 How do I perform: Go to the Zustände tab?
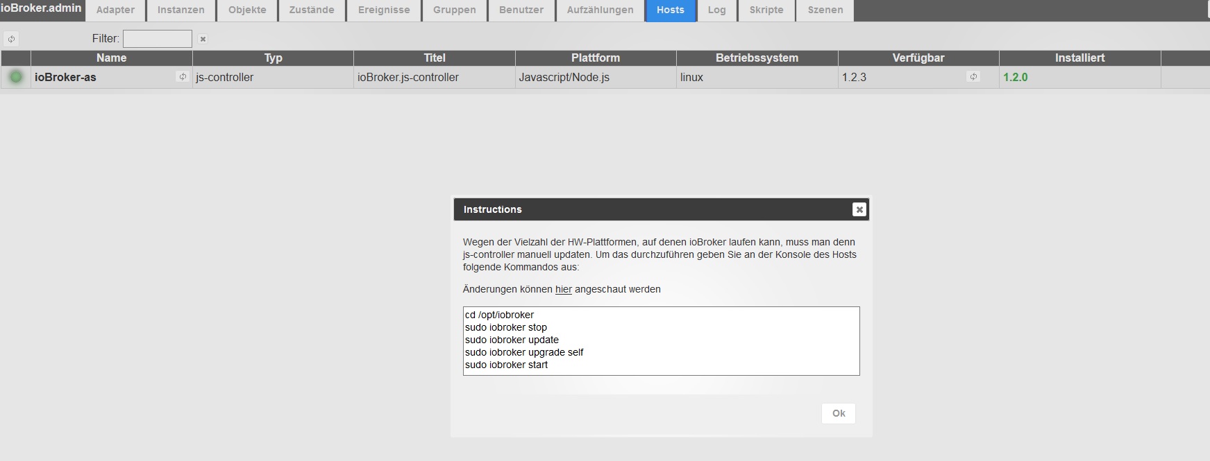click(312, 10)
